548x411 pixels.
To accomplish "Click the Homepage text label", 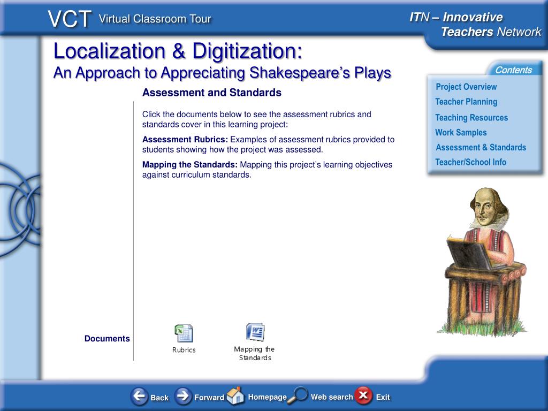I will pyautogui.click(x=267, y=397).
